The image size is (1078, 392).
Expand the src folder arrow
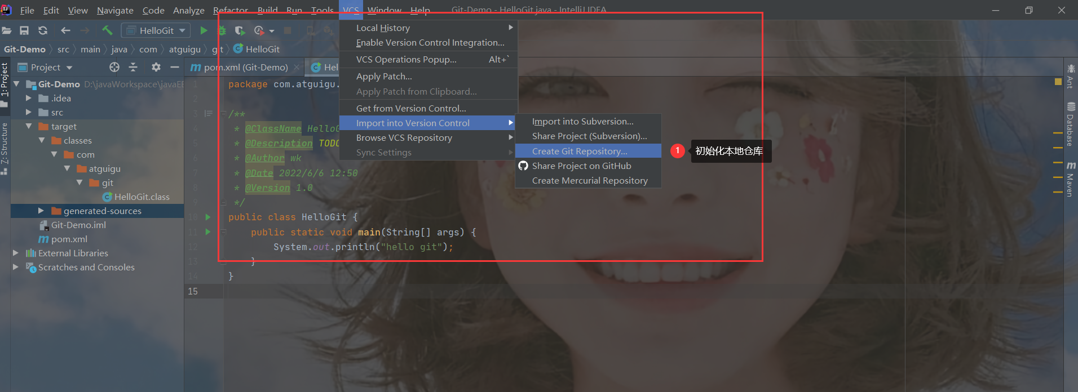point(29,112)
